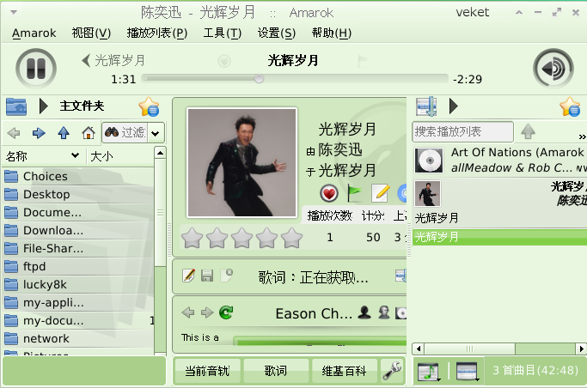Open the 工具(T) menu
This screenshot has width=587, height=388.
(223, 33)
